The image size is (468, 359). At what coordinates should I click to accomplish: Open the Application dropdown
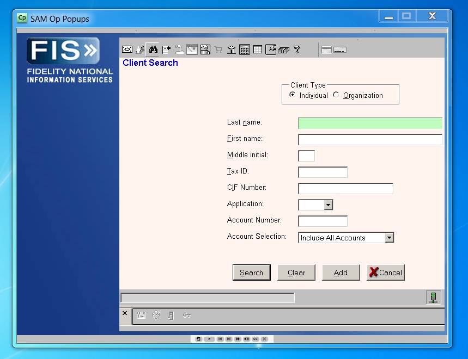(329, 205)
